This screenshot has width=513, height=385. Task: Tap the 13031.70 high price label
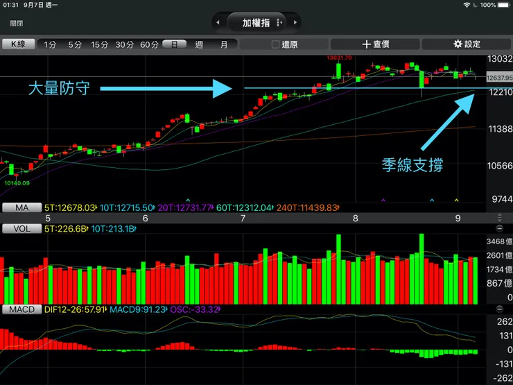[x=339, y=58]
